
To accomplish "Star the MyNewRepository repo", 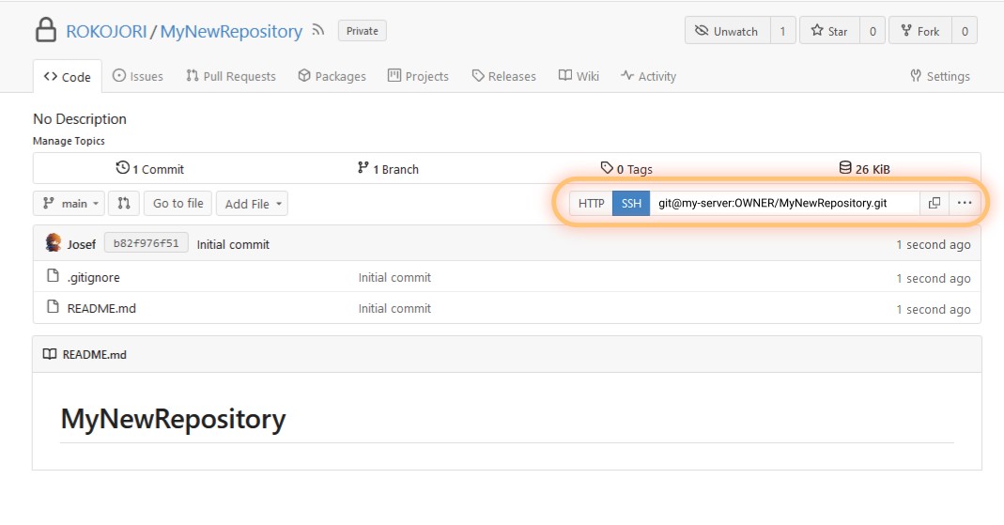I will click(828, 31).
